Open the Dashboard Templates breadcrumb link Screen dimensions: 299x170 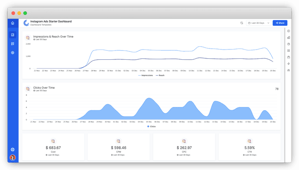pos(41,25)
